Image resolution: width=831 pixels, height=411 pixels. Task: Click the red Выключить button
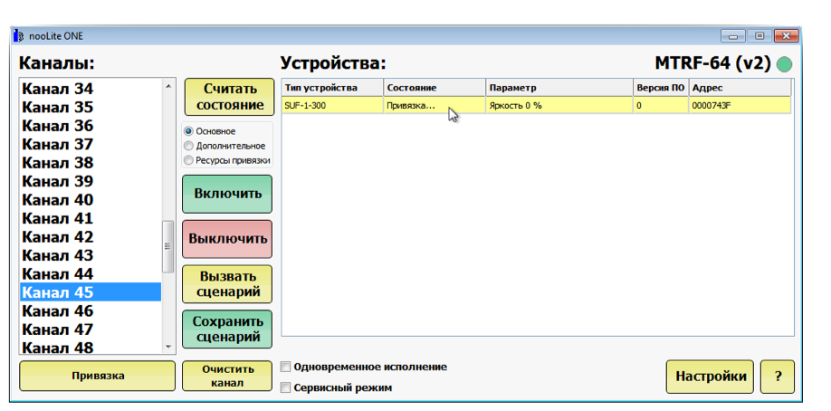pos(227,239)
